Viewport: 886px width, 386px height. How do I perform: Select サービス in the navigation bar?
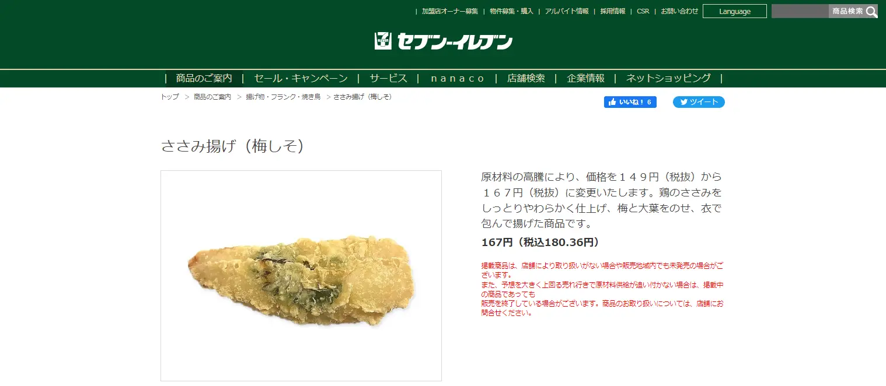pos(388,78)
